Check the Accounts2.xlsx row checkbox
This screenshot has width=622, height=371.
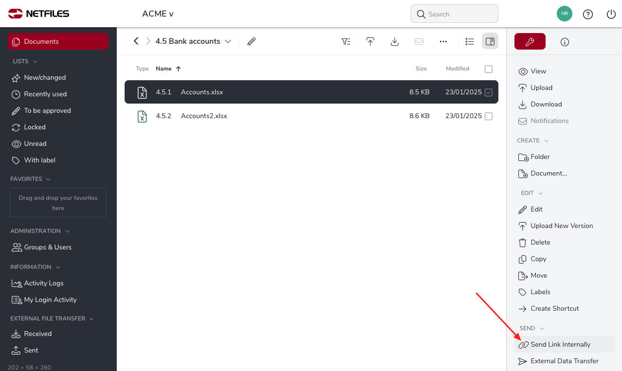489,116
